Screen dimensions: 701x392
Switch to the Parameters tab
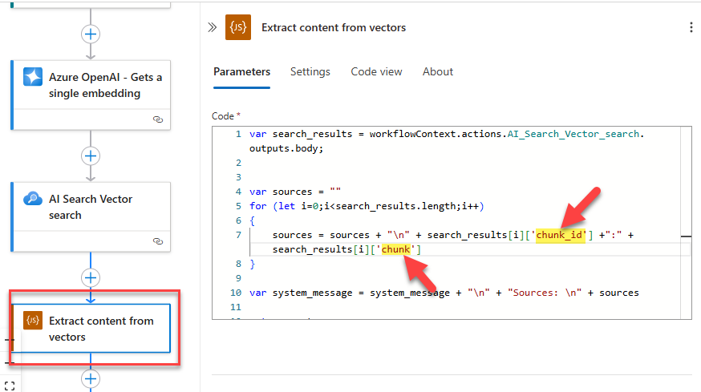coord(241,71)
